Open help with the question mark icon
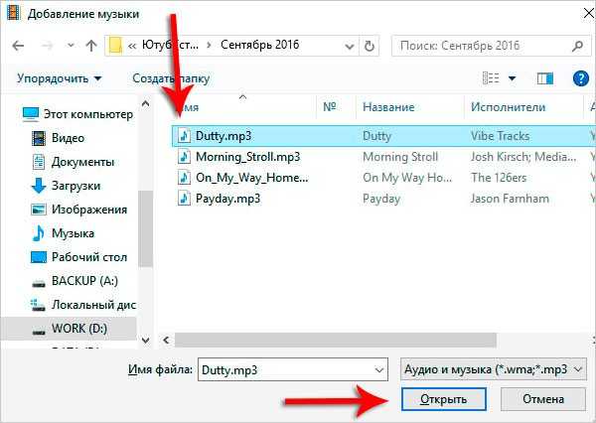The width and height of the screenshot is (596, 423). (x=581, y=78)
